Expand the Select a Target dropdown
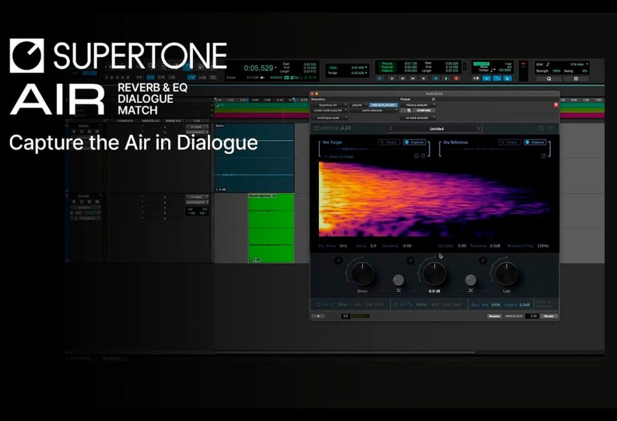Viewport: 617px width, 421px height. [341, 157]
